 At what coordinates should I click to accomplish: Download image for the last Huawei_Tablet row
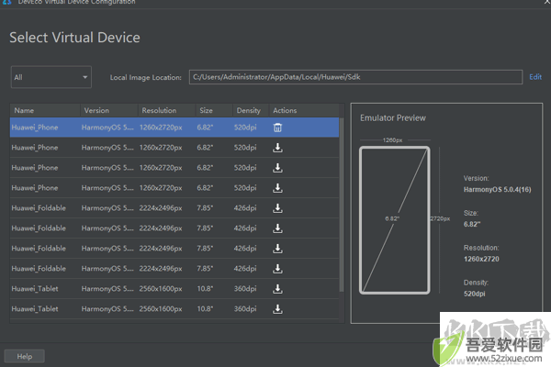277,309
